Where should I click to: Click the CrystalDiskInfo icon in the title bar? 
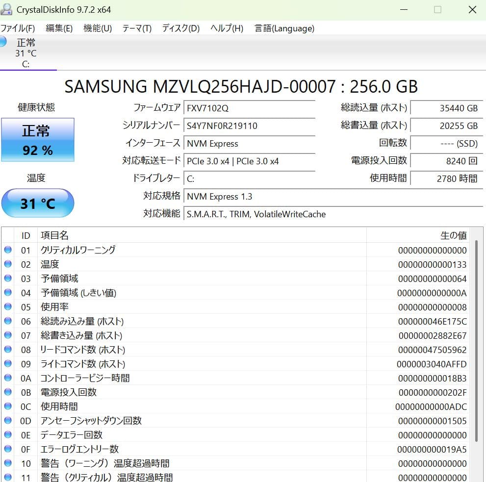tap(6, 9)
